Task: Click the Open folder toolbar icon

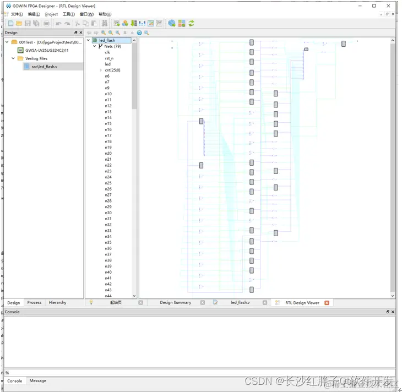Action: 19,23
